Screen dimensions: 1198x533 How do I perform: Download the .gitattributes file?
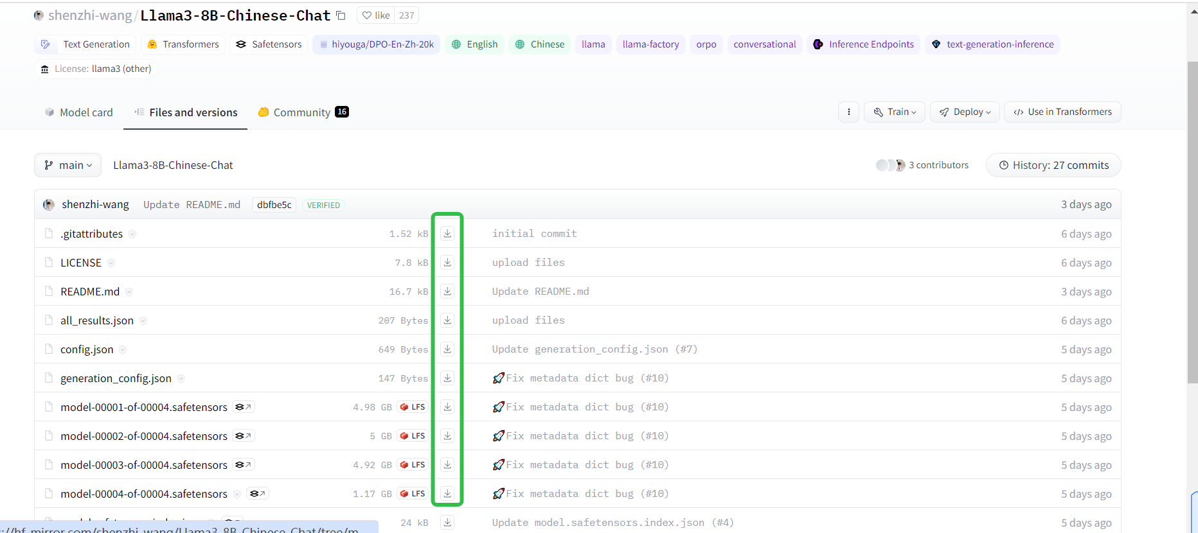pyautogui.click(x=447, y=234)
